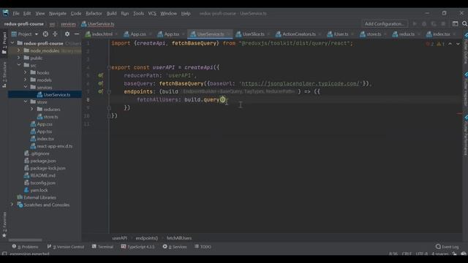Click the Debug bug icon in toolbar
Screen dimensions: 468x263
pyautogui.click(x=424, y=24)
